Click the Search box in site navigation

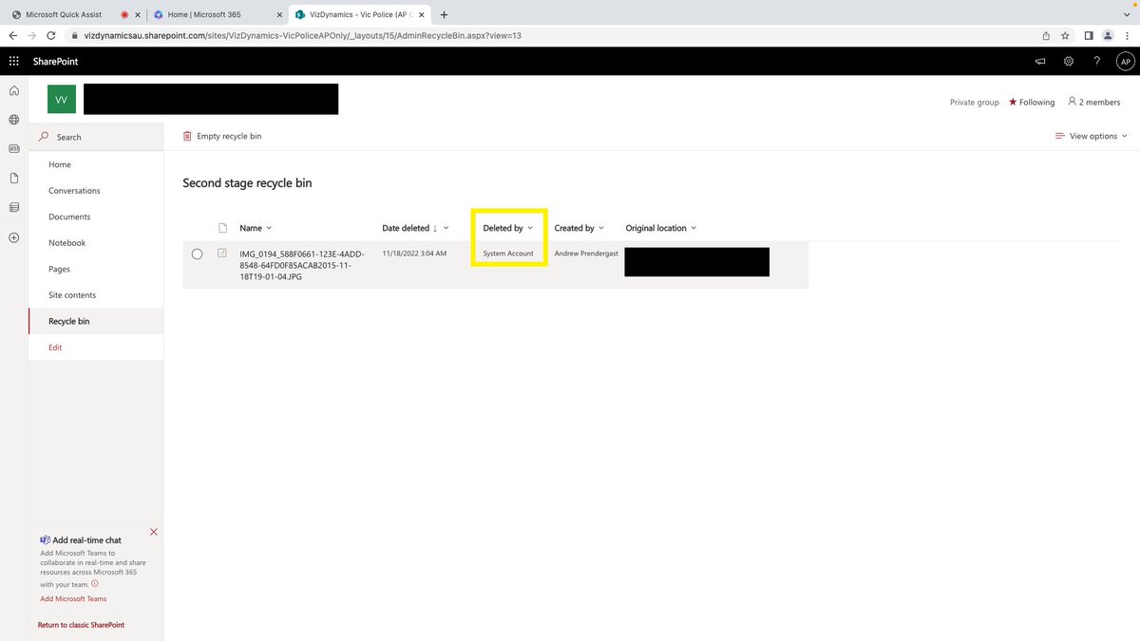(x=96, y=137)
